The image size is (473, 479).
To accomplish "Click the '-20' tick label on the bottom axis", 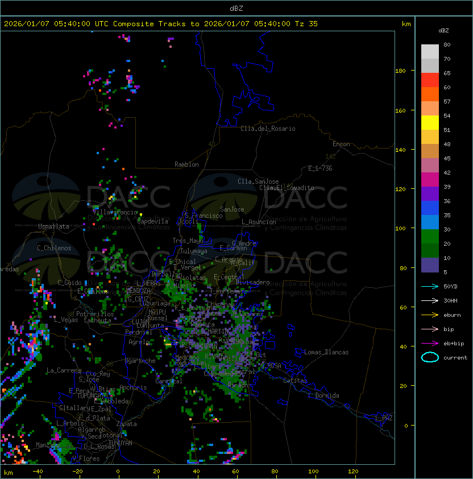I will pyautogui.click(x=77, y=472).
